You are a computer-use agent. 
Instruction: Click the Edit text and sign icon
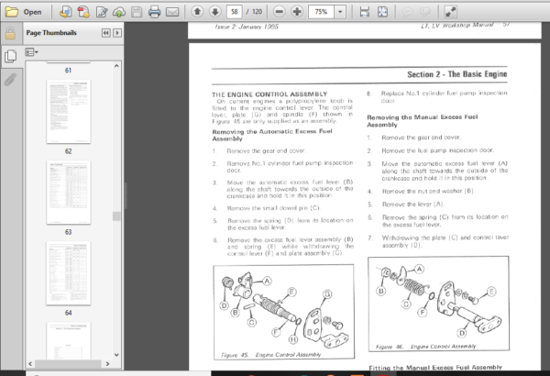tap(102, 12)
